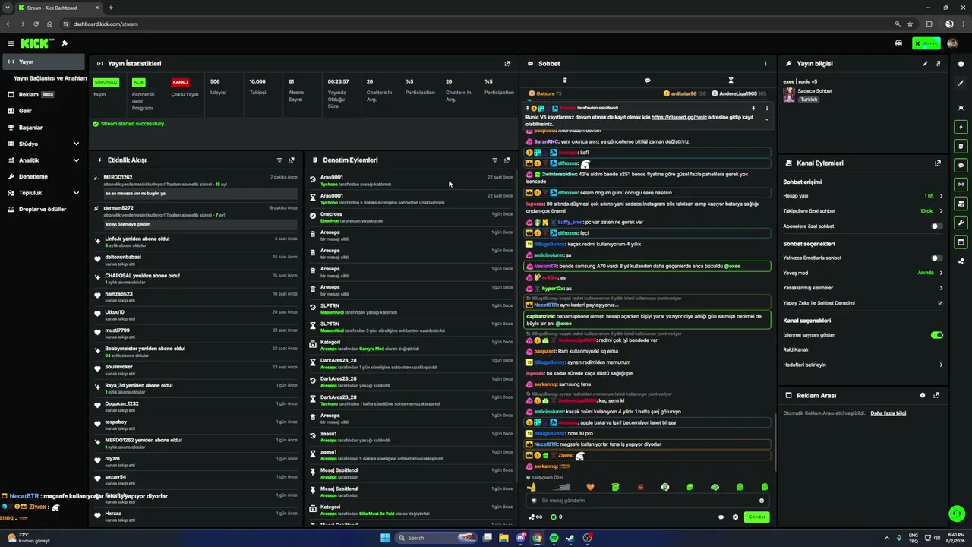Toggle the window widget icon in right sidebar
The width and height of the screenshot is (972, 547).
[x=961, y=242]
